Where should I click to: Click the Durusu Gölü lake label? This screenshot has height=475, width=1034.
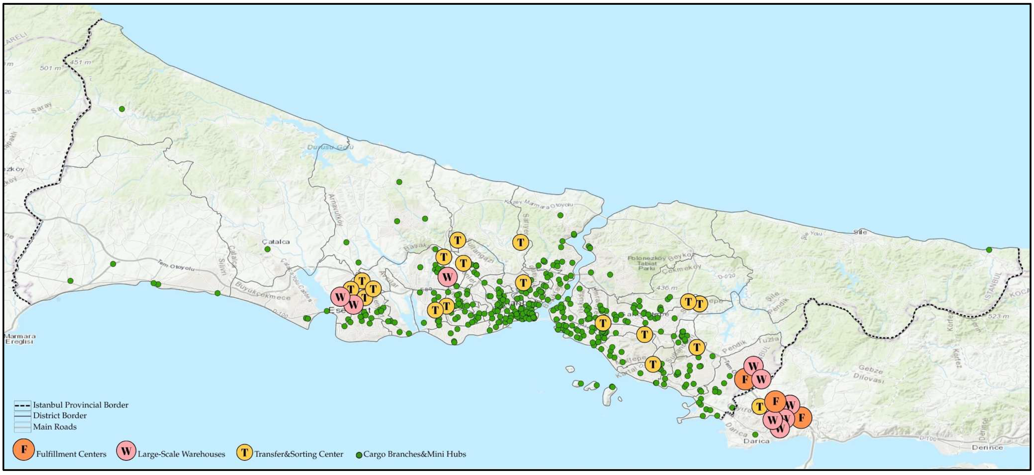330,147
